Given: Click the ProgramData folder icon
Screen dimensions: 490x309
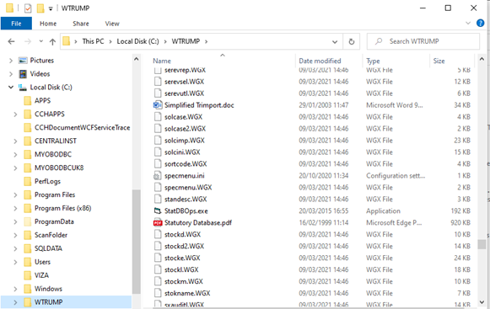Looking at the screenshot, I should point(28,221).
